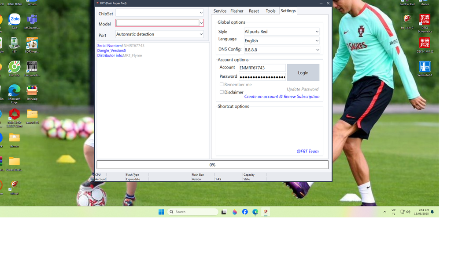The width and height of the screenshot is (451, 253).
Task: Open taskbar clock 2:51 CH
Action: tap(421, 212)
